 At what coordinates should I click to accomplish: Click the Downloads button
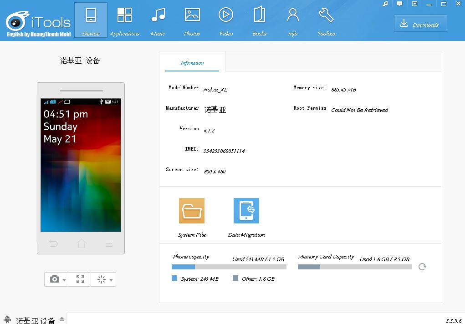(x=420, y=23)
